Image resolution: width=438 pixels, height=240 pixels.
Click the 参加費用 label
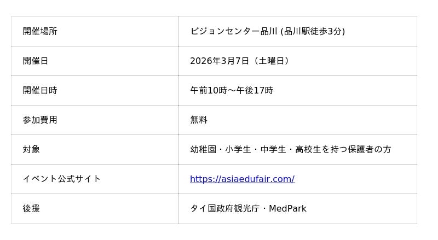[40, 120]
